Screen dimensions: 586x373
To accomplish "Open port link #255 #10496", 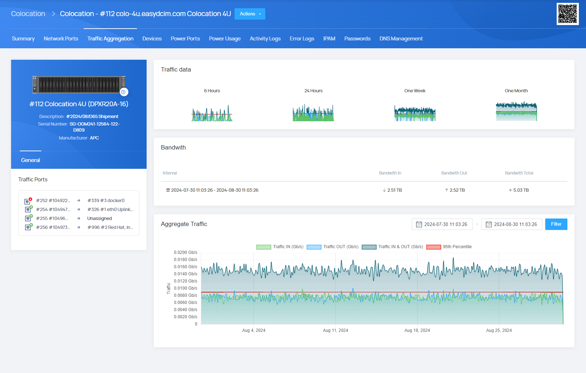I will (x=52, y=219).
